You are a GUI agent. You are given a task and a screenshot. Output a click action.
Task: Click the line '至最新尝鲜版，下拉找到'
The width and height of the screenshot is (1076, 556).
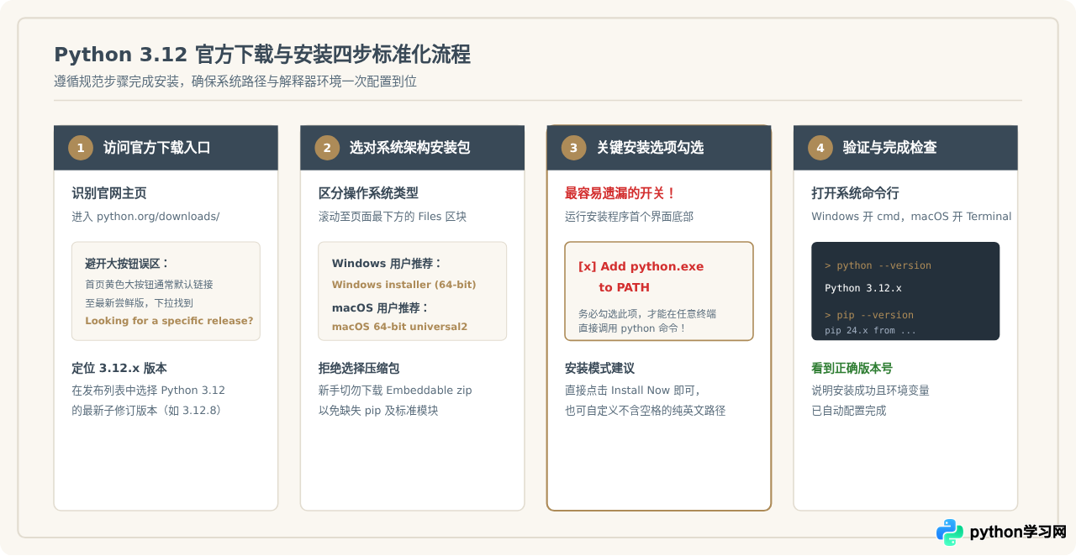(139, 302)
